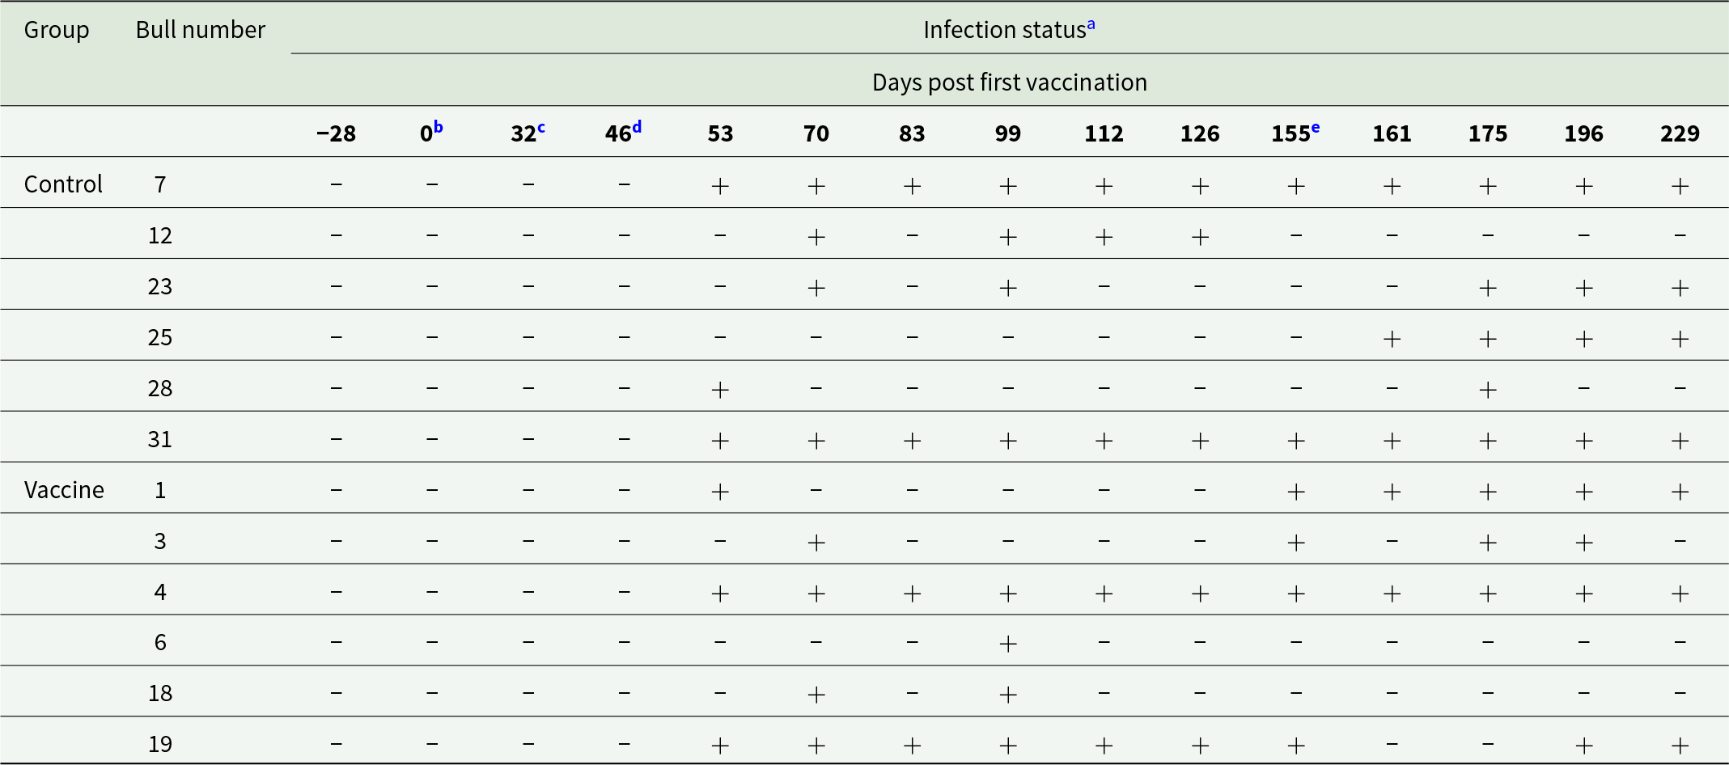Open footnote a beside Infection status

pyautogui.click(x=1091, y=24)
